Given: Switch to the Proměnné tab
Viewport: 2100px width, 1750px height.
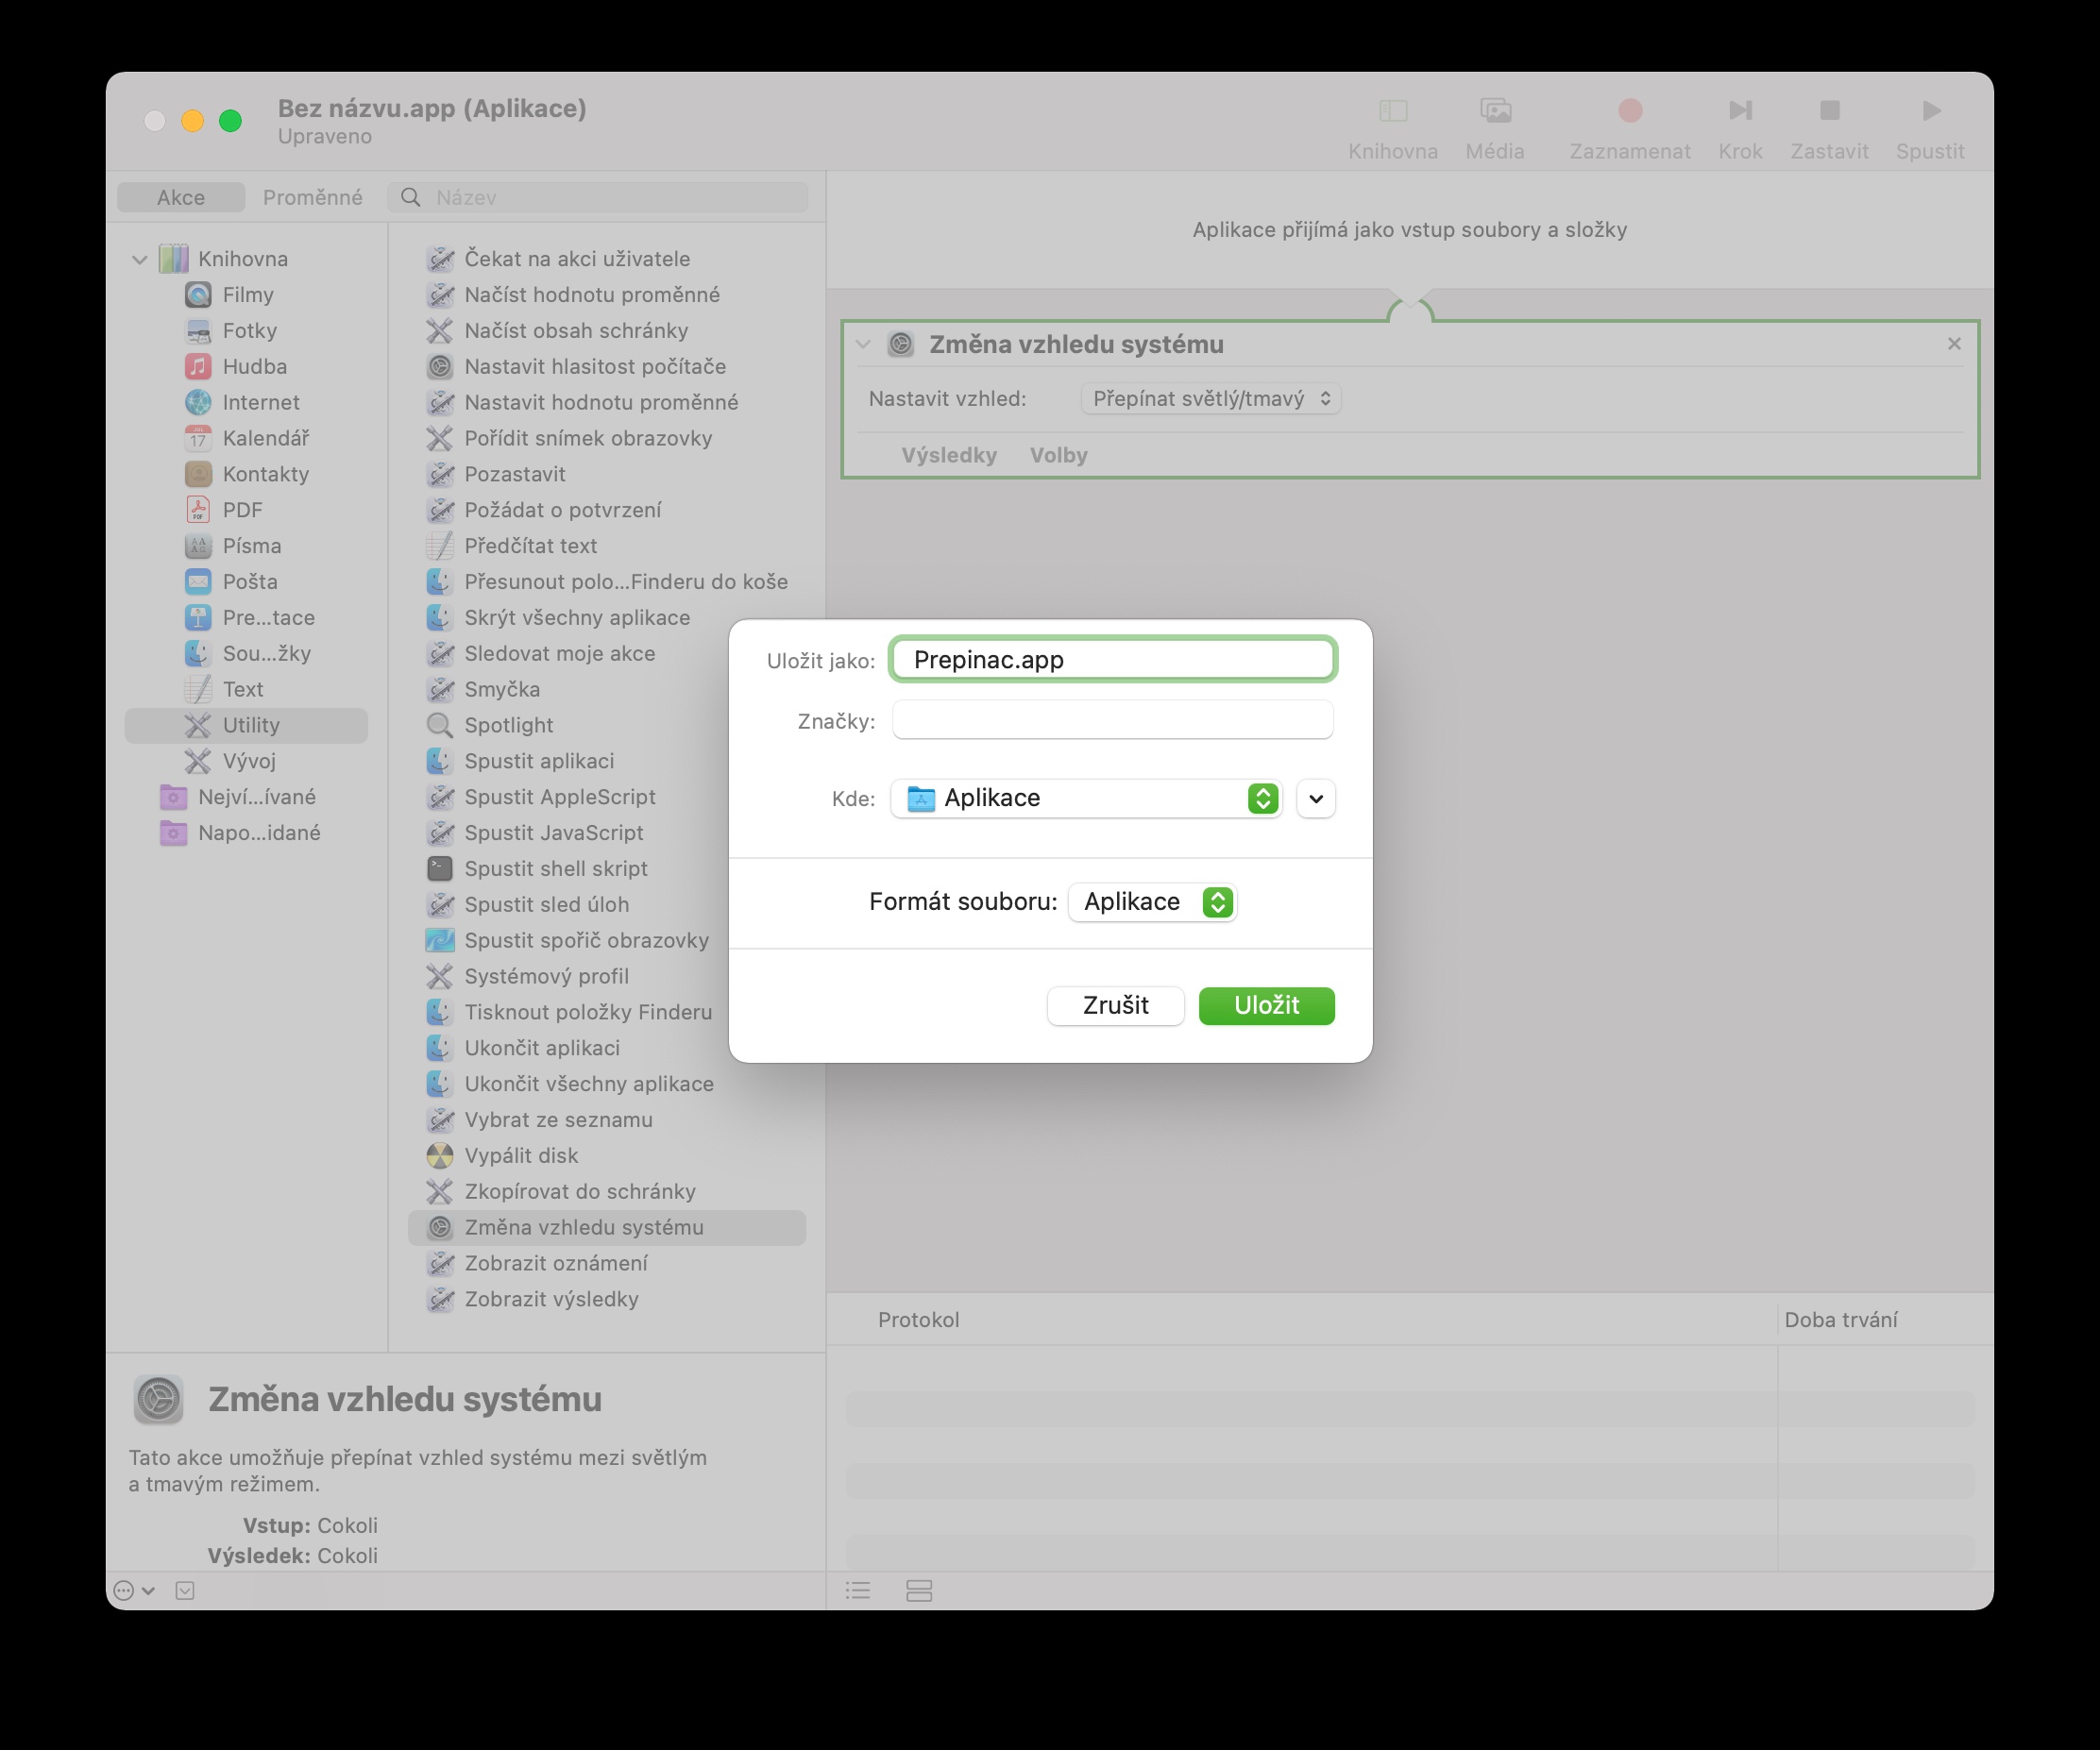Looking at the screenshot, I should (x=312, y=198).
